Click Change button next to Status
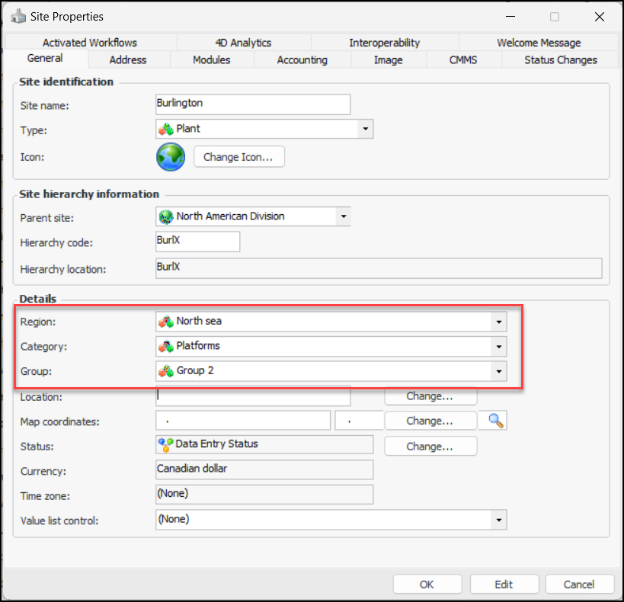This screenshot has height=602, width=624. 430,446
